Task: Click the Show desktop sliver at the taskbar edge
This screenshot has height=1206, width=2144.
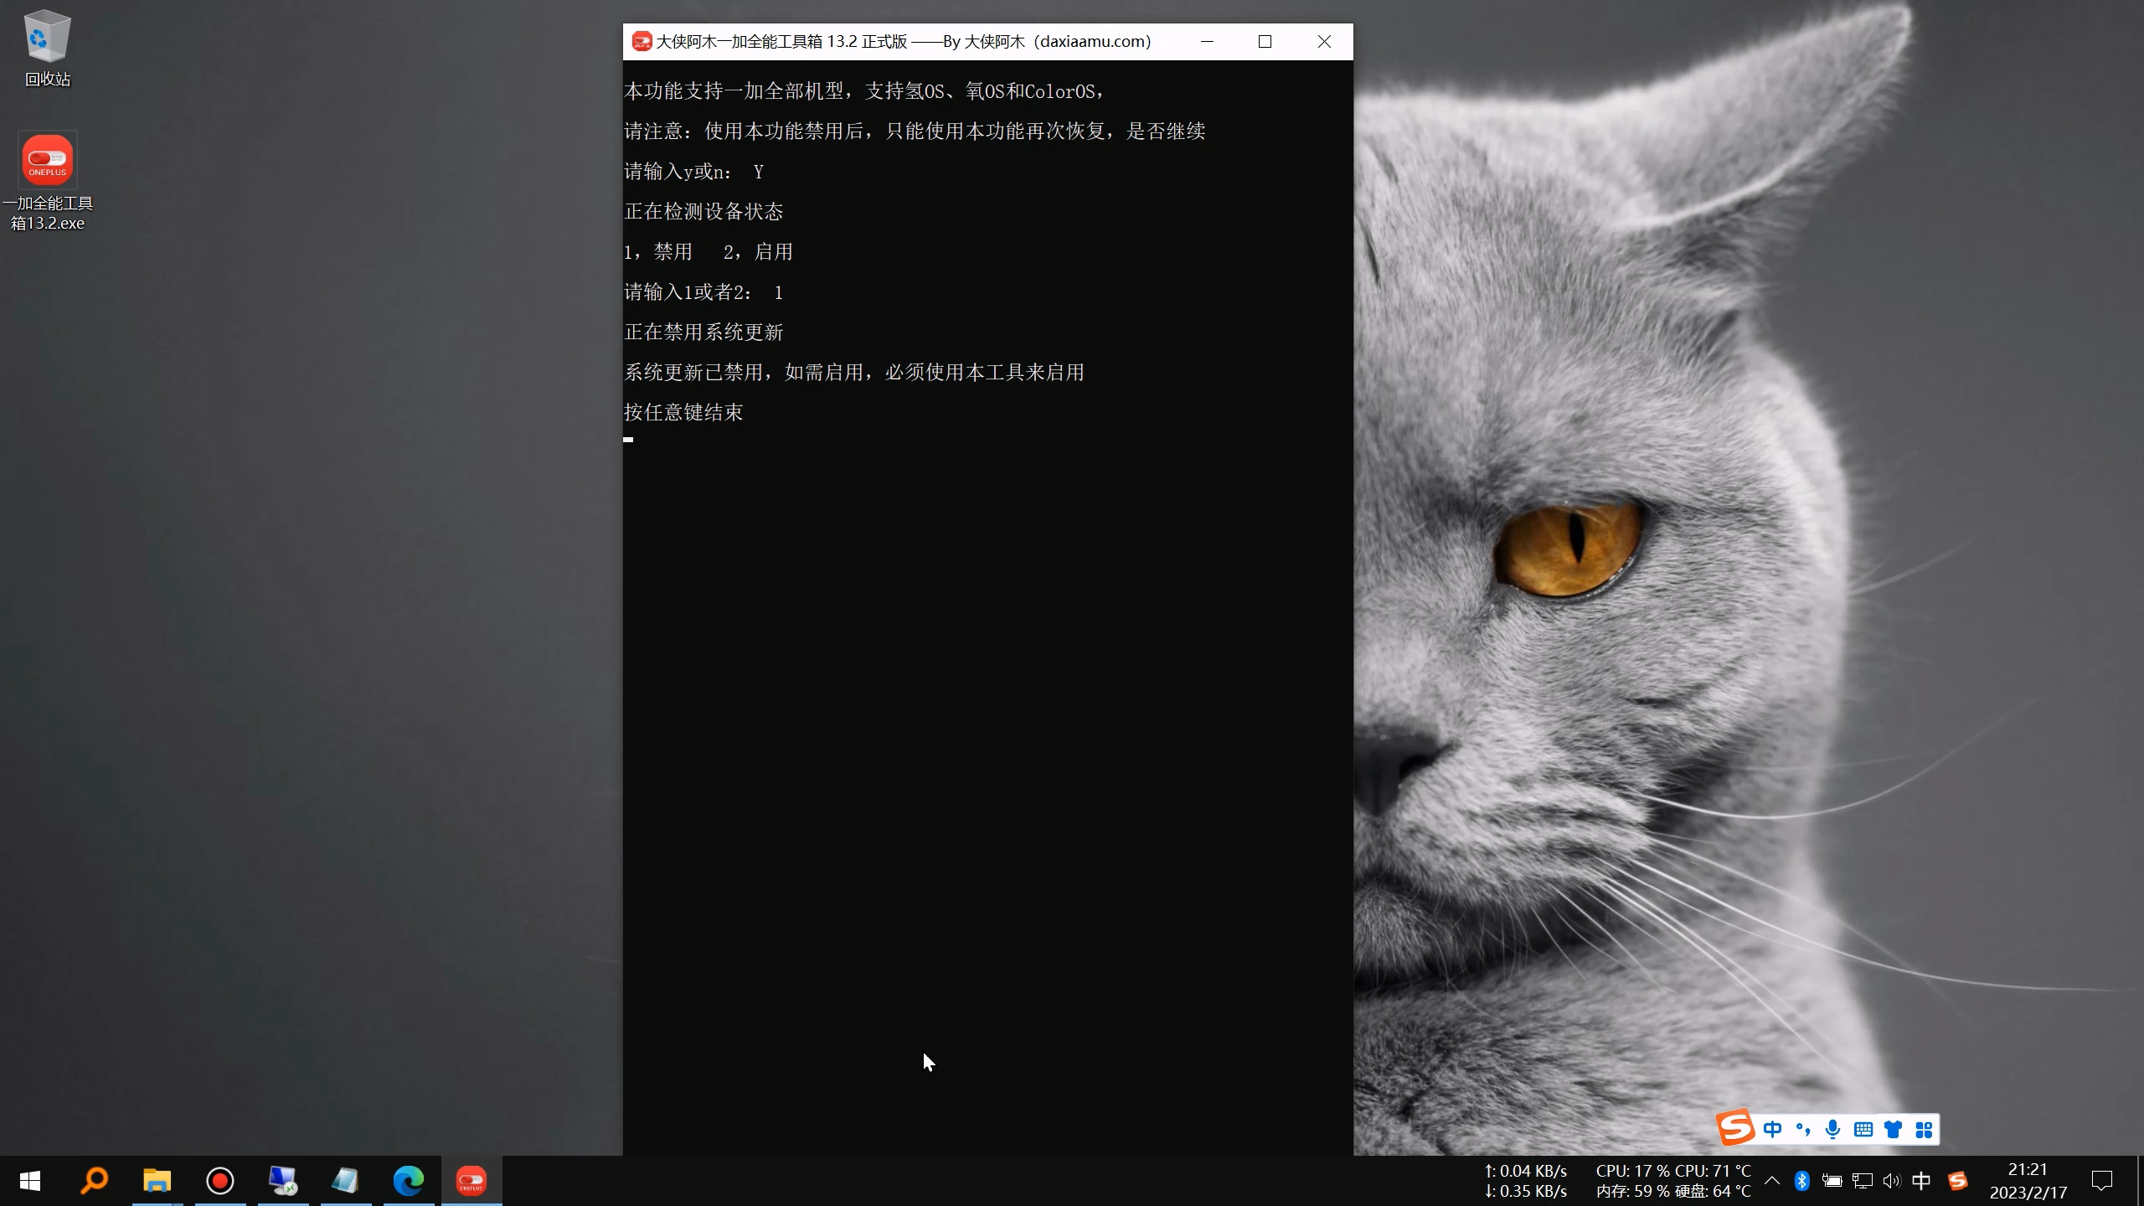Action: 2140,1181
